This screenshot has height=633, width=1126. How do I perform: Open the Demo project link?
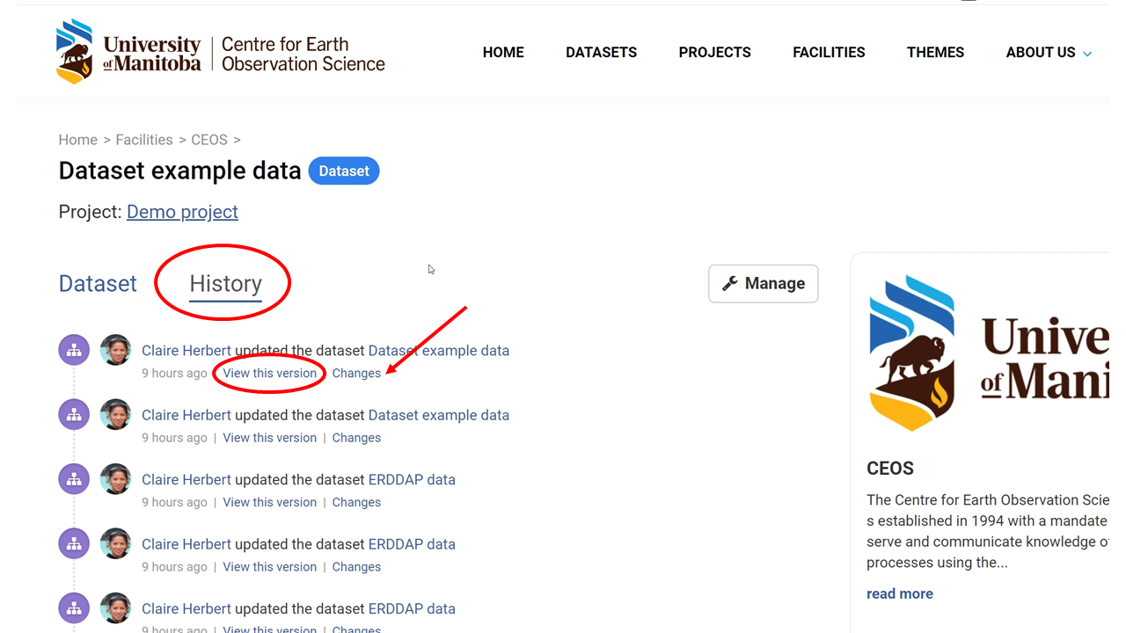182,212
